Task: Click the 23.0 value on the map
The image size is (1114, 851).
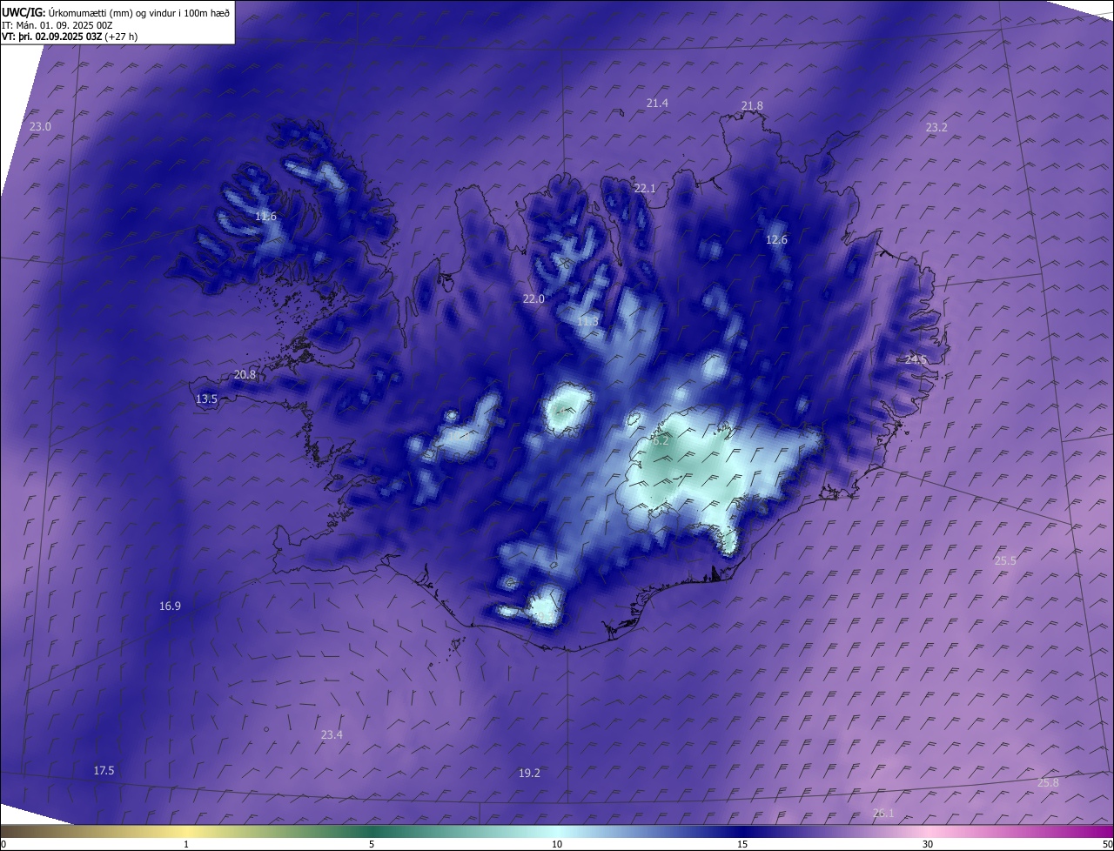Action: pos(41,127)
